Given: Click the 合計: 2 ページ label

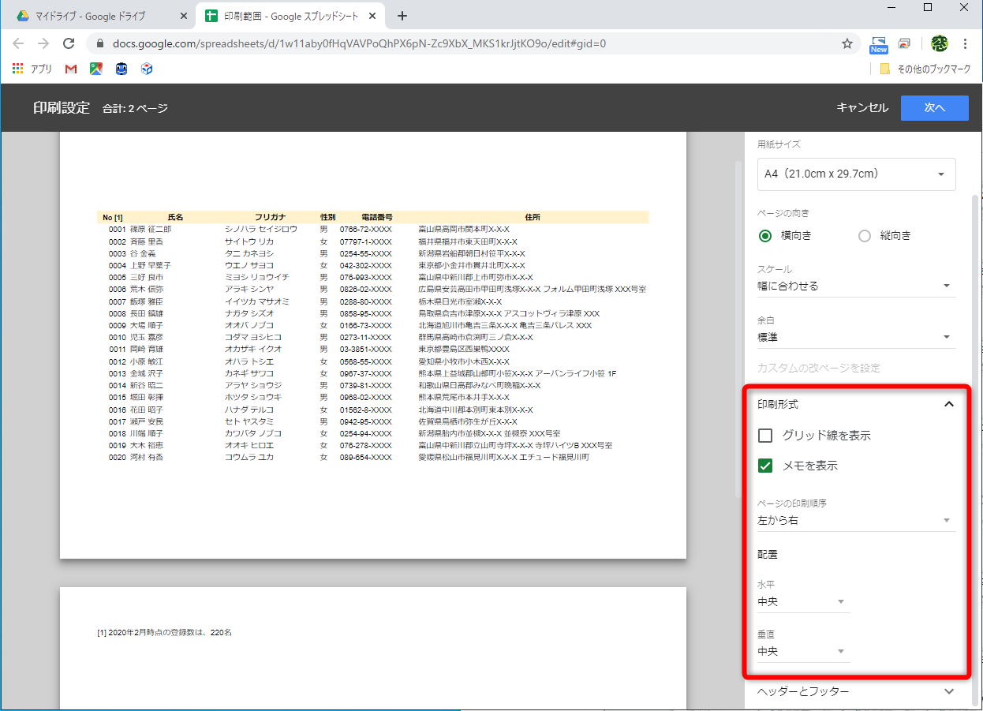Looking at the screenshot, I should coord(135,109).
